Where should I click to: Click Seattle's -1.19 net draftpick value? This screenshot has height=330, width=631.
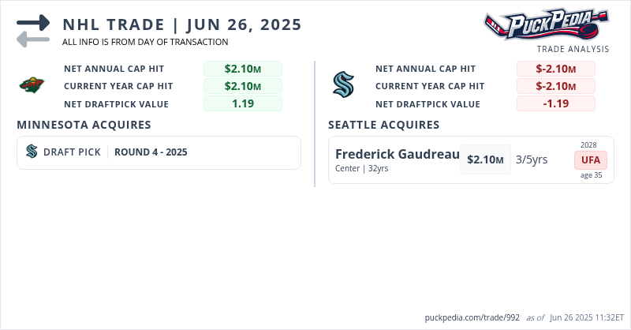[555, 103]
